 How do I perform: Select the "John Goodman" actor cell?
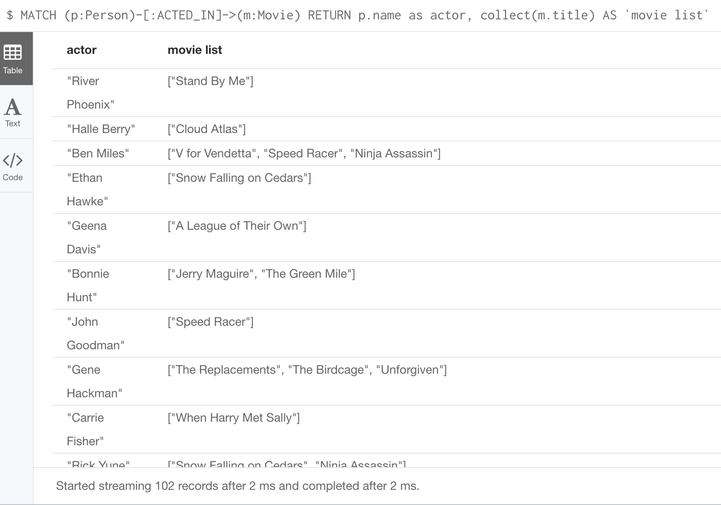[95, 333]
